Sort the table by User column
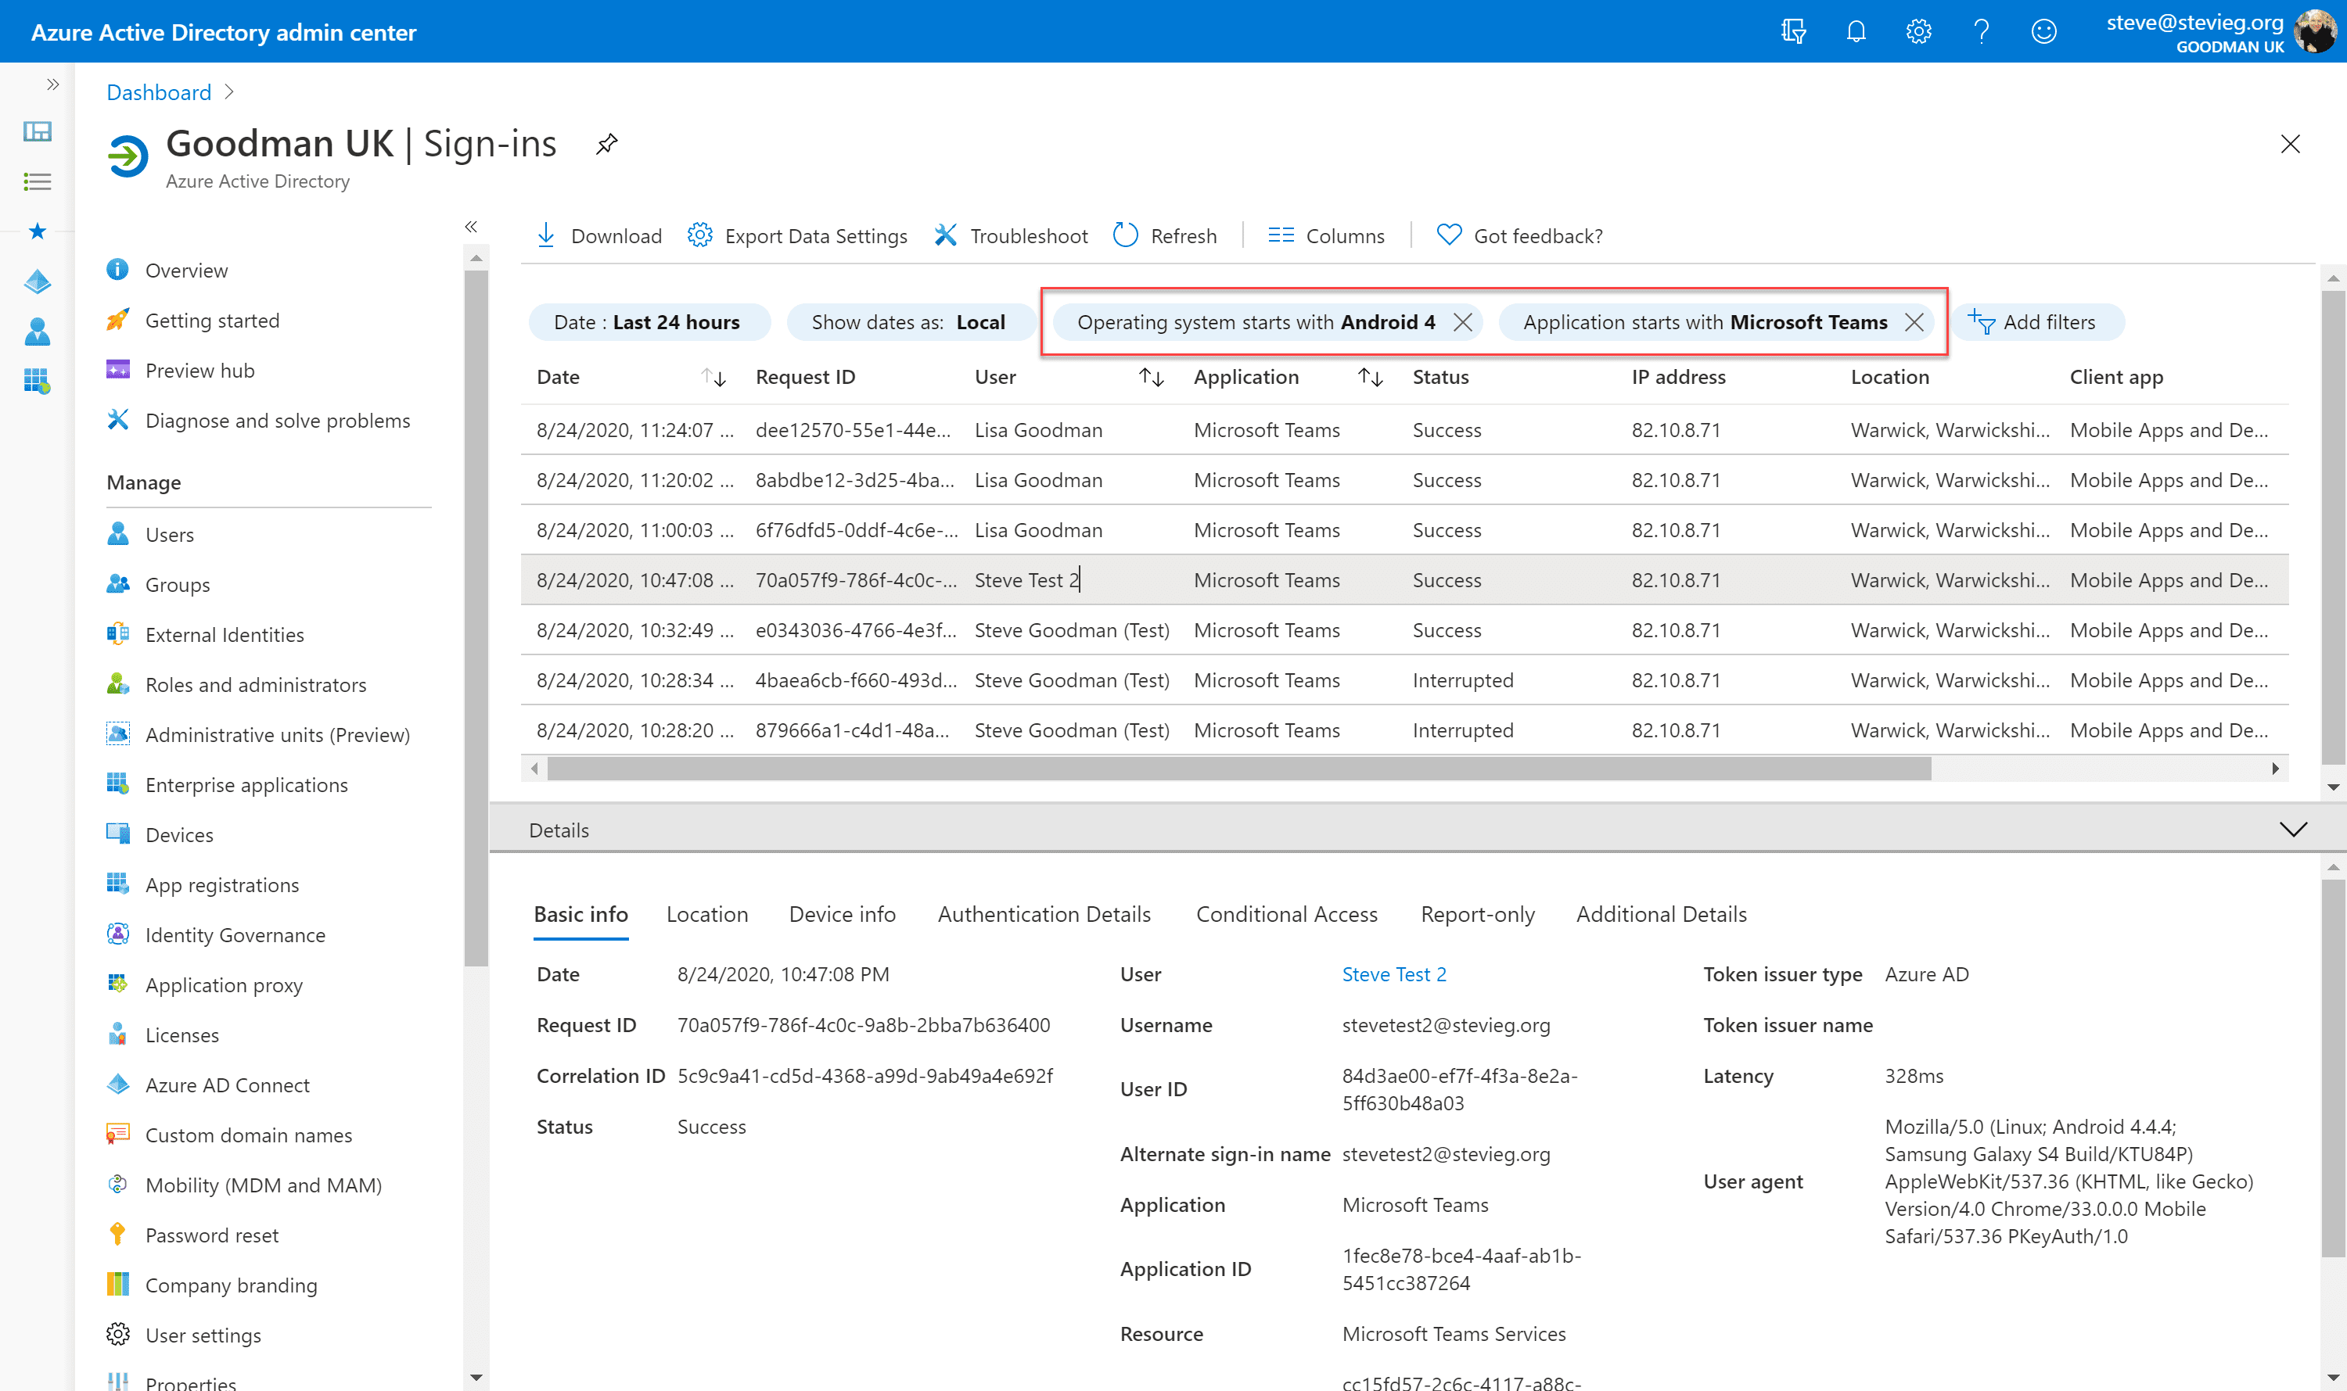 [1152, 378]
